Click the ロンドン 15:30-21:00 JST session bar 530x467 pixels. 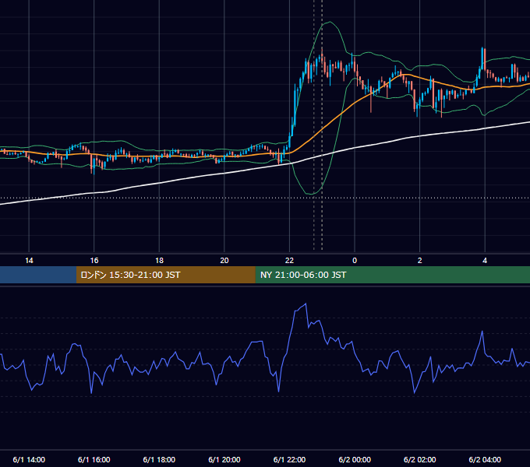coord(165,275)
